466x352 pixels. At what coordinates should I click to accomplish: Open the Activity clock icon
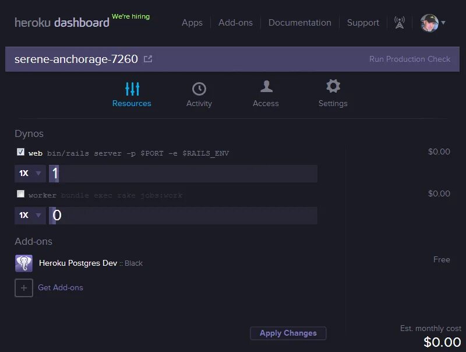point(199,89)
